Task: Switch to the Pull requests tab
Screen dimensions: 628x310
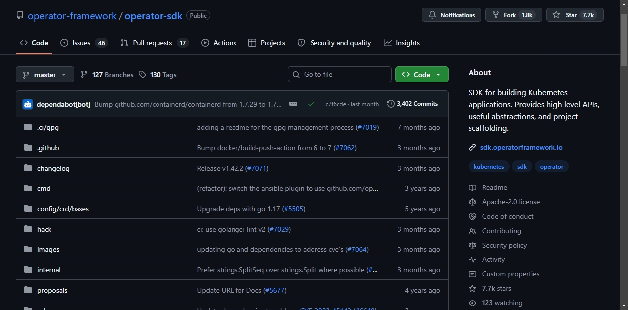Action: (x=155, y=43)
